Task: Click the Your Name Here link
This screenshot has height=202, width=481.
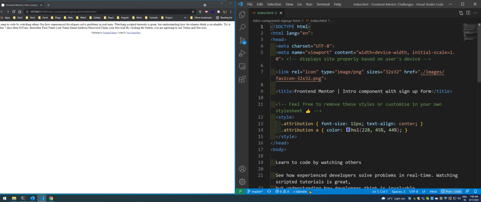Action: (x=133, y=33)
